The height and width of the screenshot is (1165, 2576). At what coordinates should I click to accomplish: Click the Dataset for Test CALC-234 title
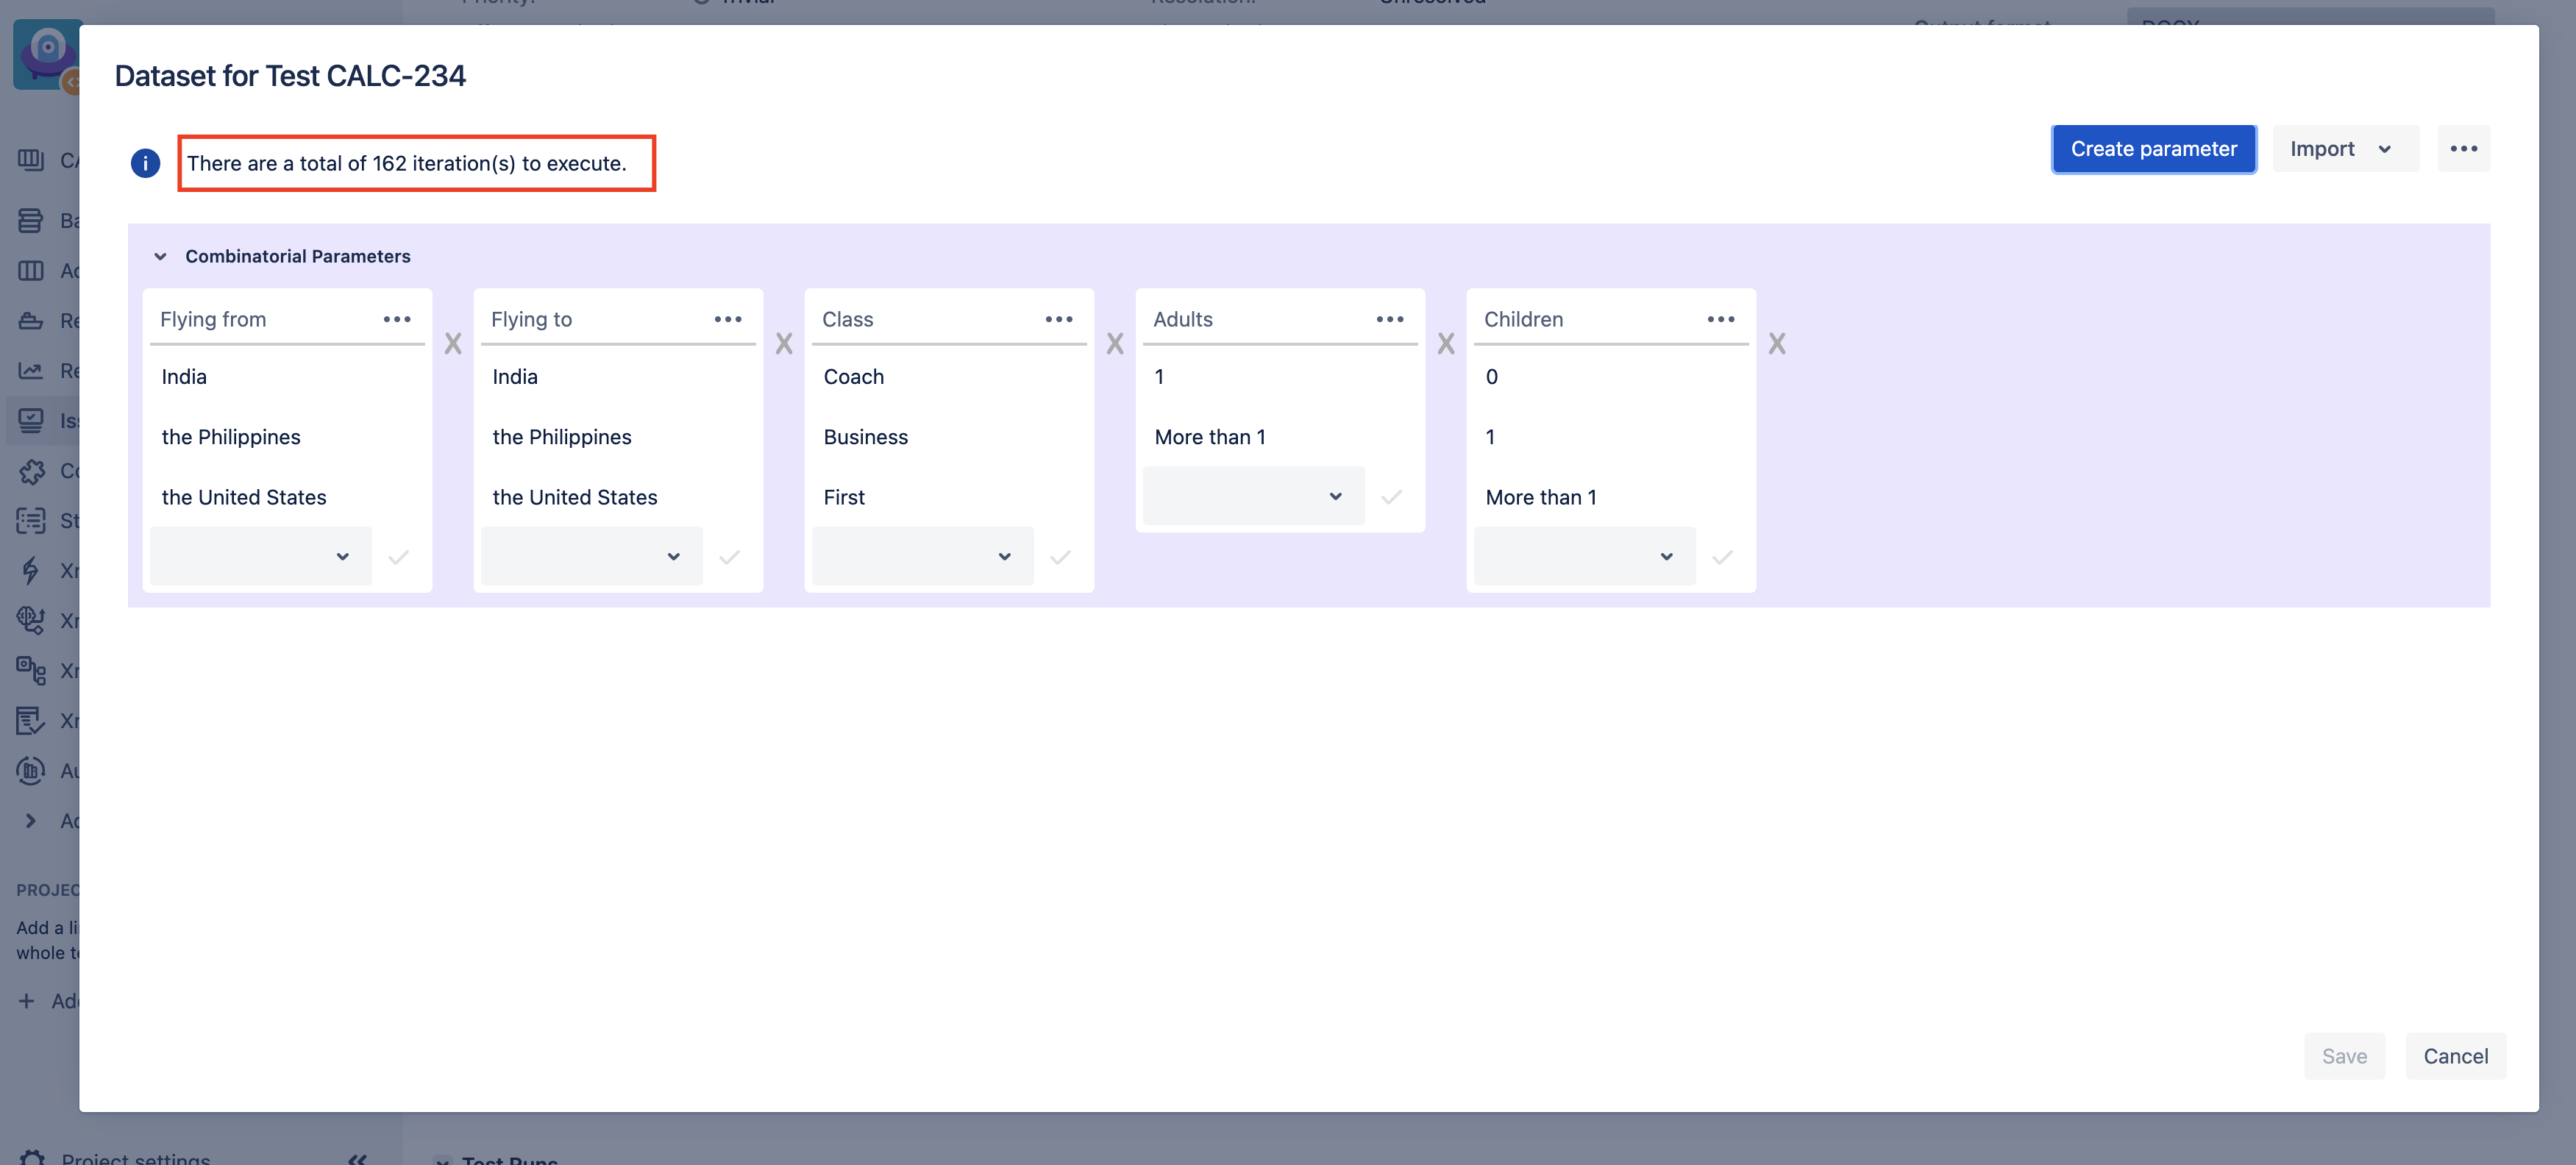click(x=290, y=75)
